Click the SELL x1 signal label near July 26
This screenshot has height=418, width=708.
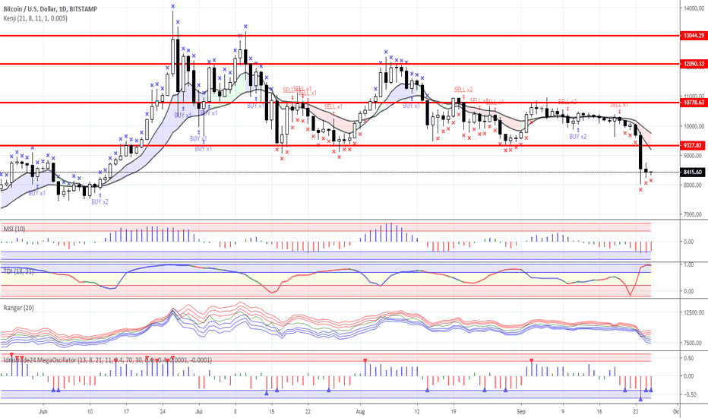coord(333,106)
